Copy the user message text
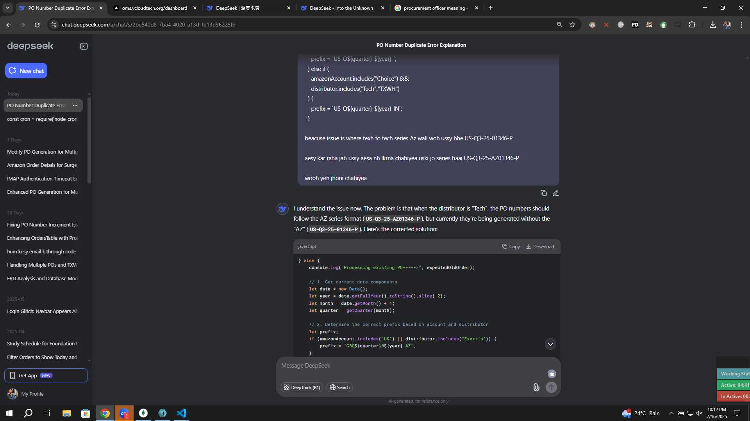Screen dimensions: 750x421 pos(543,193)
